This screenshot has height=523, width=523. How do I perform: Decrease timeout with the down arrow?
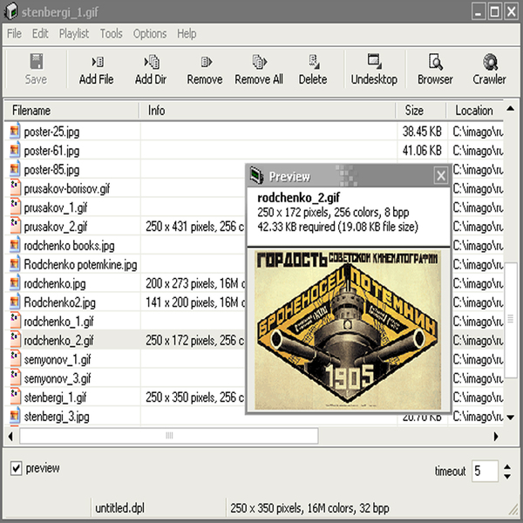click(x=507, y=477)
